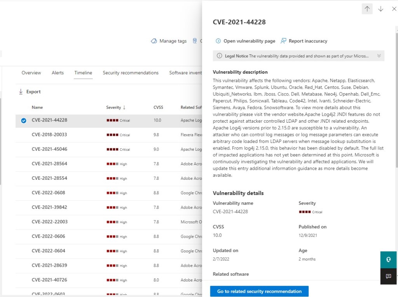
Task: Click the previous item up arrow
Action: tap(367, 9)
